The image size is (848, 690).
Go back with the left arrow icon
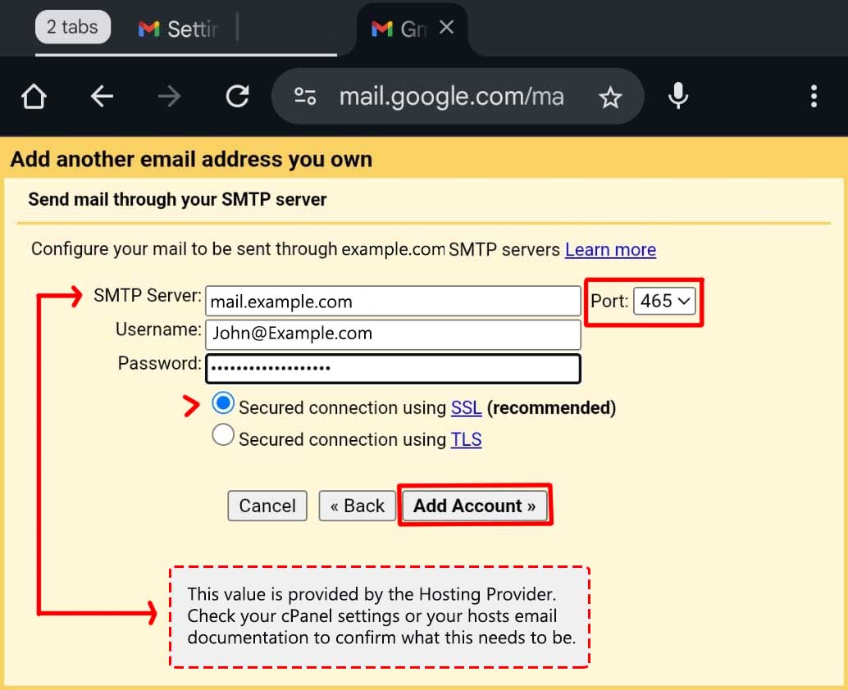(102, 97)
